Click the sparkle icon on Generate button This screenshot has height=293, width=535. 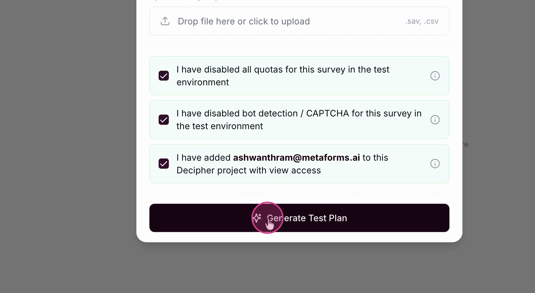pyautogui.click(x=257, y=218)
